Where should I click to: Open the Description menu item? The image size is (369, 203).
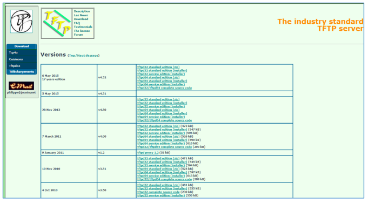pos(82,11)
